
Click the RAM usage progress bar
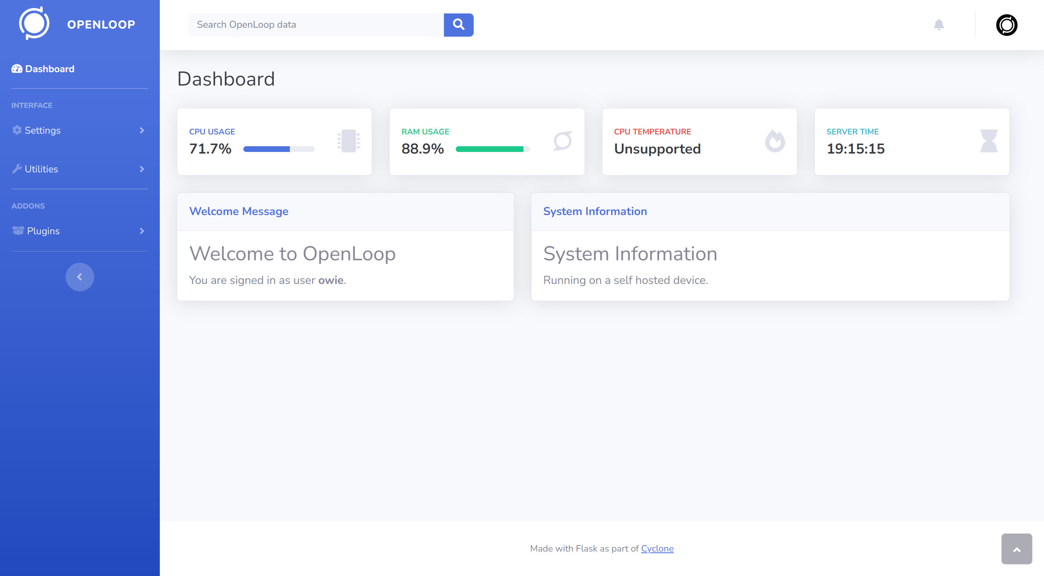pyautogui.click(x=493, y=149)
